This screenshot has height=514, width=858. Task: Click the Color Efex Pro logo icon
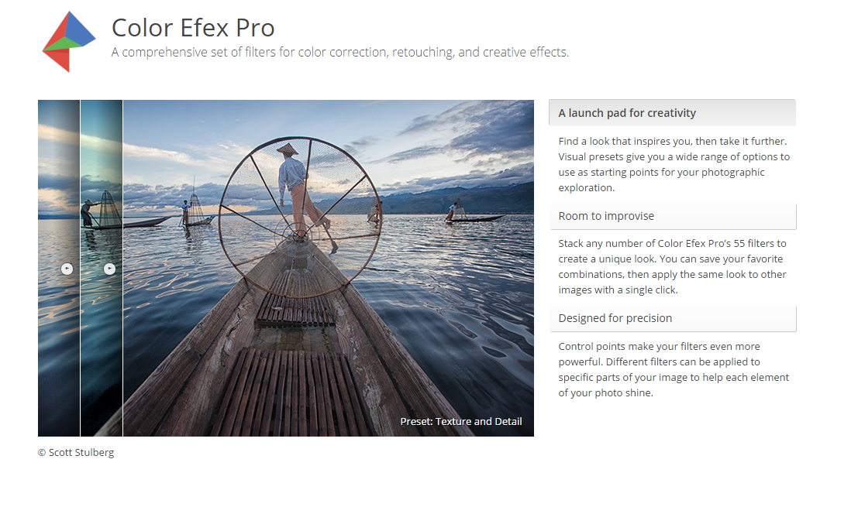[68, 42]
